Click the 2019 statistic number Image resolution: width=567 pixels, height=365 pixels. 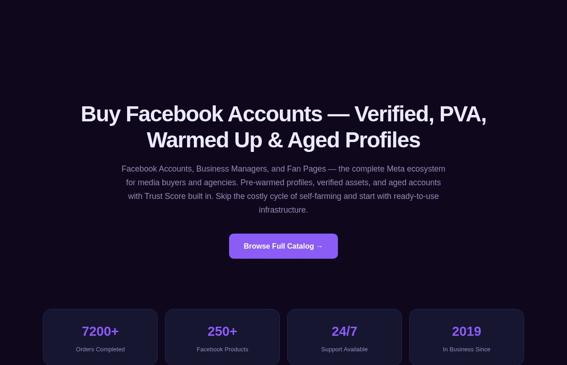click(466, 331)
